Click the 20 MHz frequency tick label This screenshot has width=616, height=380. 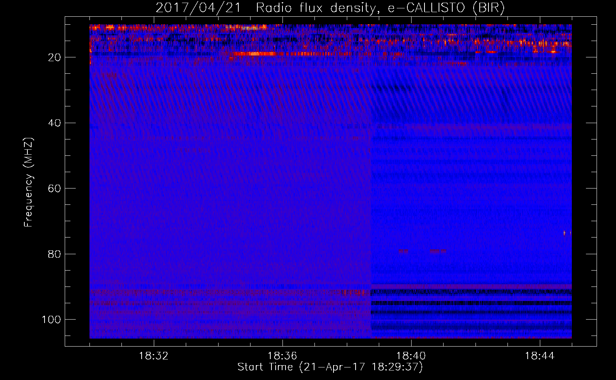pos(54,57)
